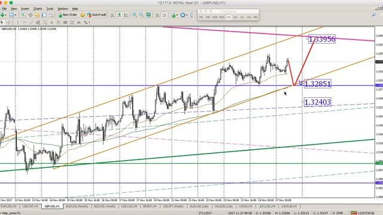Image resolution: width=383 pixels, height=215 pixels.
Task: Click the 1.33956 price label
Action: [322, 39]
